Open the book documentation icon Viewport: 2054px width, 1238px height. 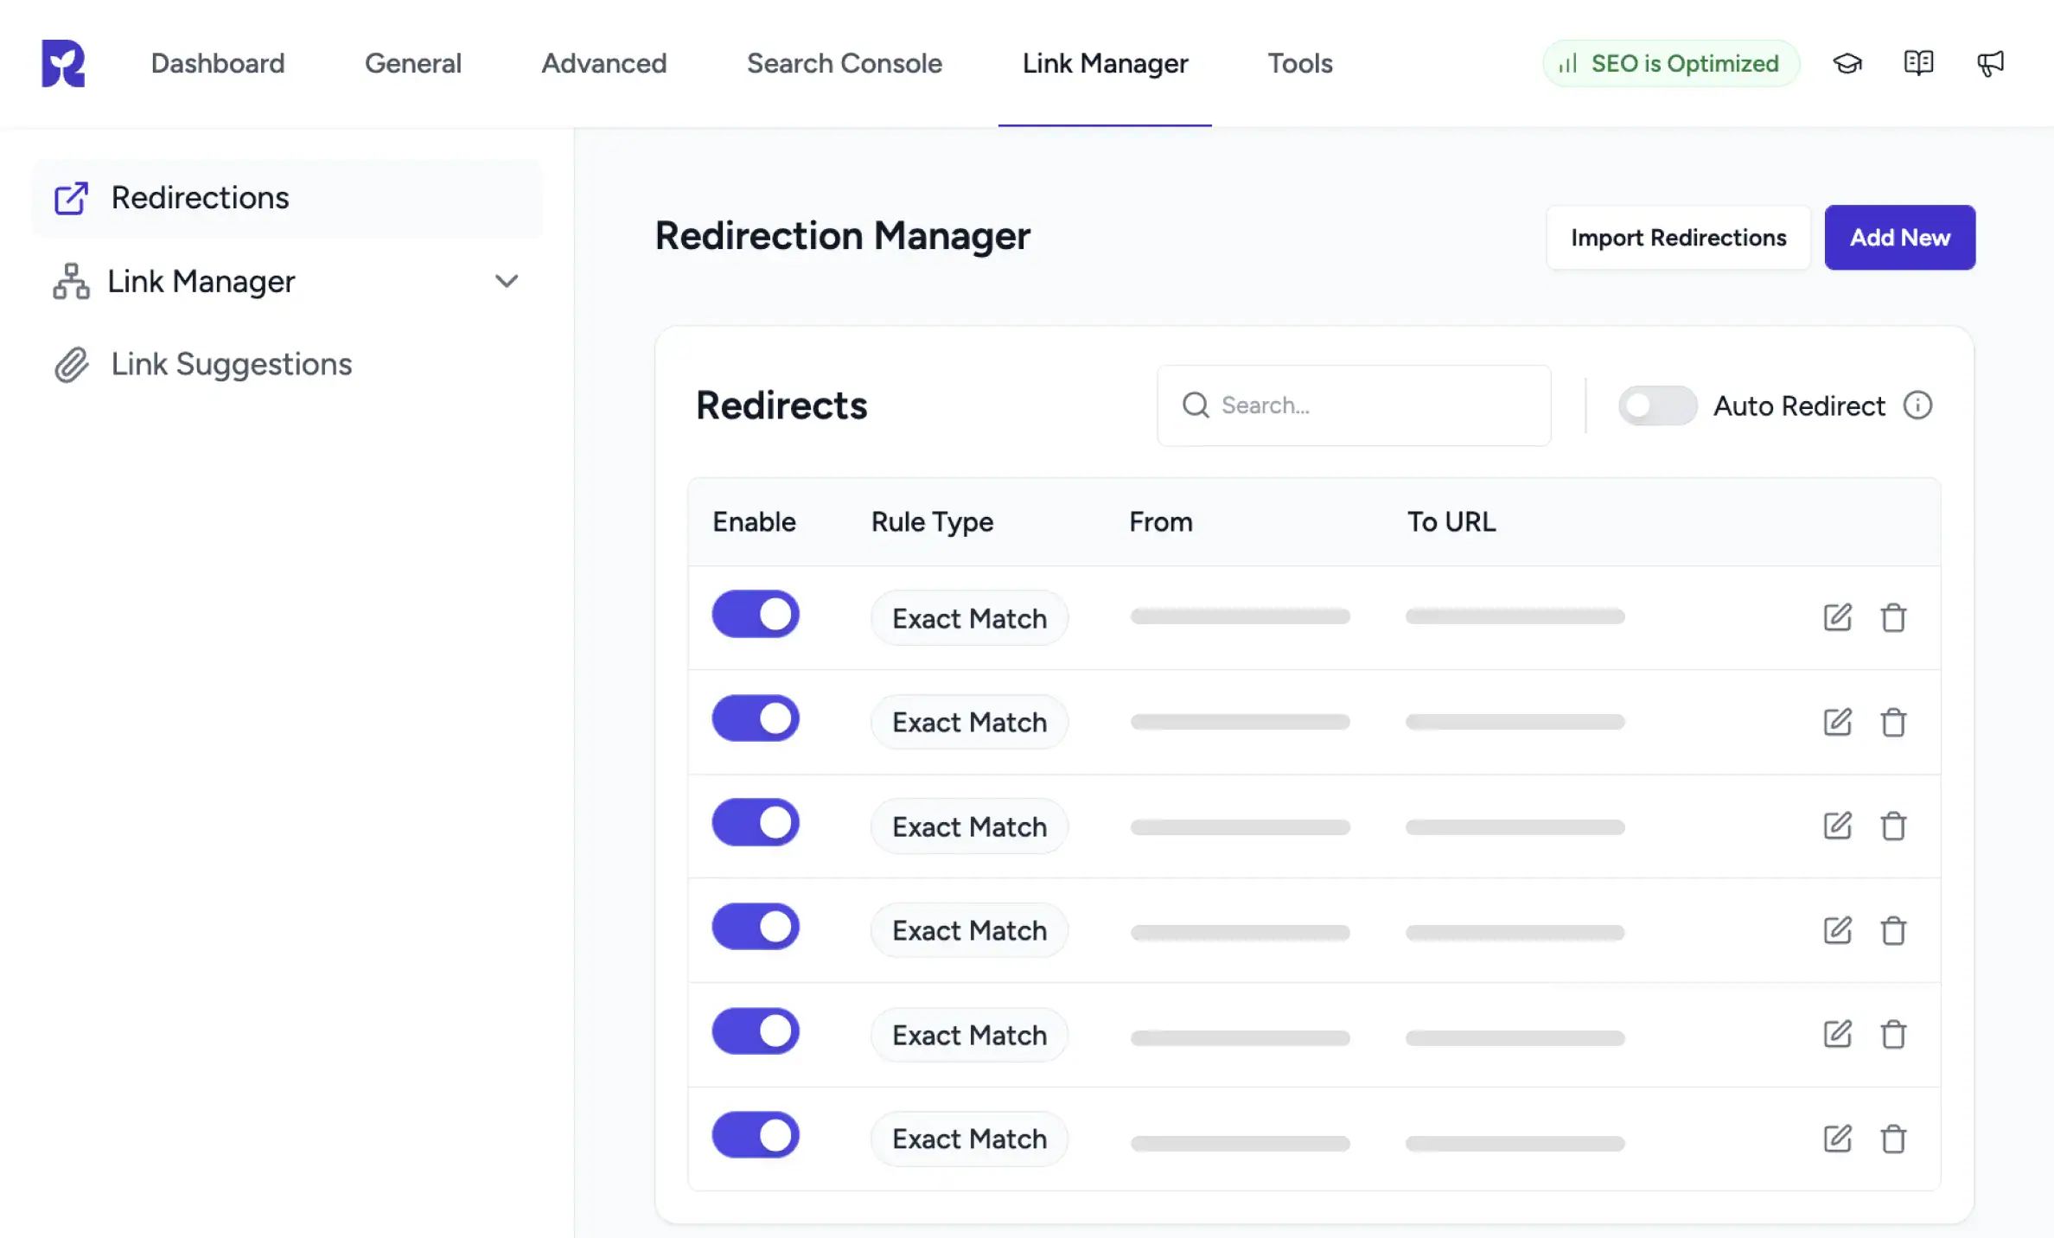tap(1918, 63)
